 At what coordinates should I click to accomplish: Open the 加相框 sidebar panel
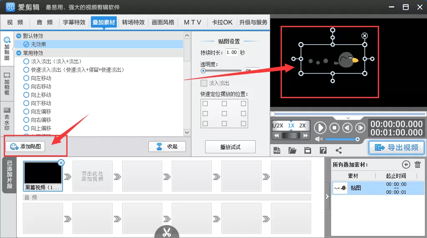point(7,84)
